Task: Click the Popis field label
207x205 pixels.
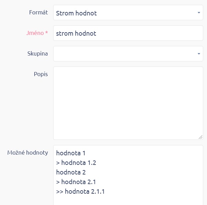Action: point(41,74)
